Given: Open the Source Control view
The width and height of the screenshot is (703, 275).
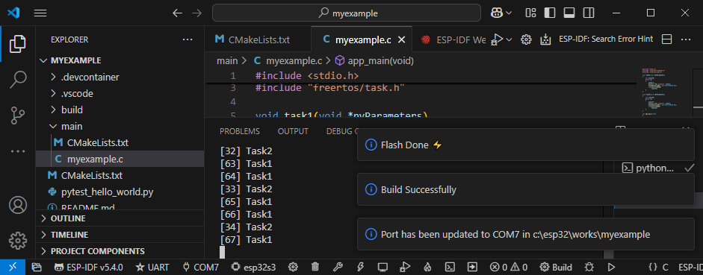Looking at the screenshot, I should click(18, 116).
